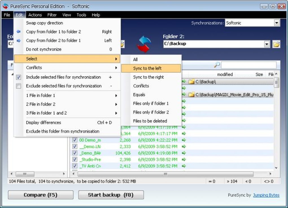The height and width of the screenshot is (208, 288).
Task: Uncheck the __Demo.LN file checkbox
Action: pos(75,146)
